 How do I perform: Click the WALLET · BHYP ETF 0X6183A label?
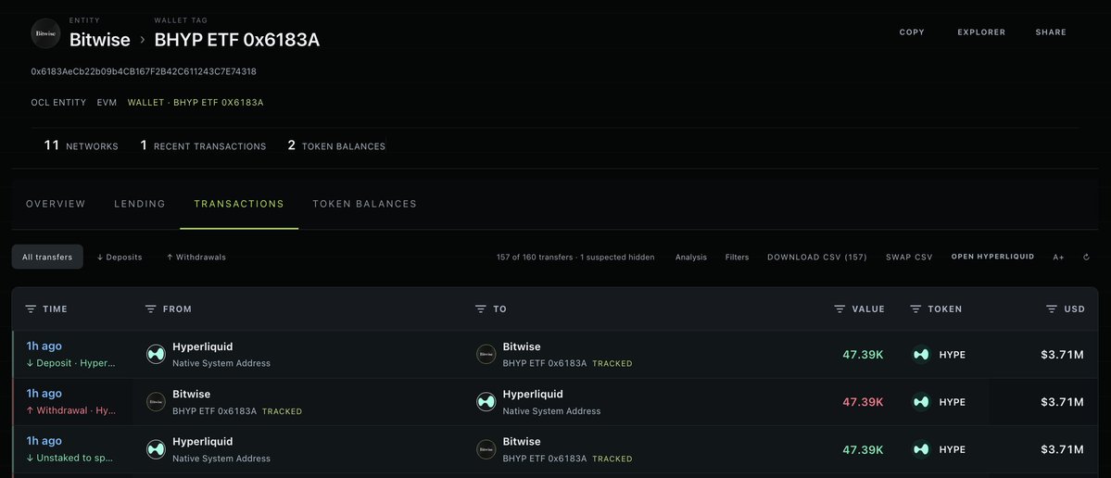click(196, 103)
